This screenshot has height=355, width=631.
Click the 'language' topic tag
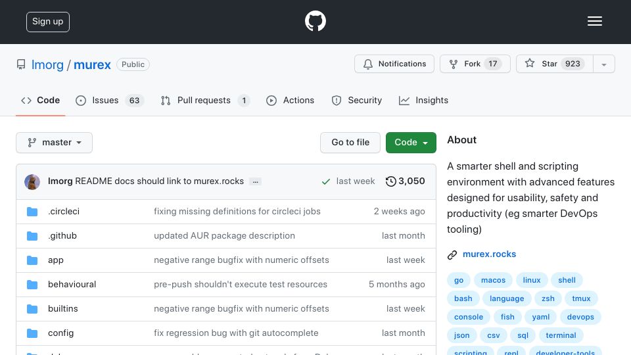pyautogui.click(x=507, y=298)
